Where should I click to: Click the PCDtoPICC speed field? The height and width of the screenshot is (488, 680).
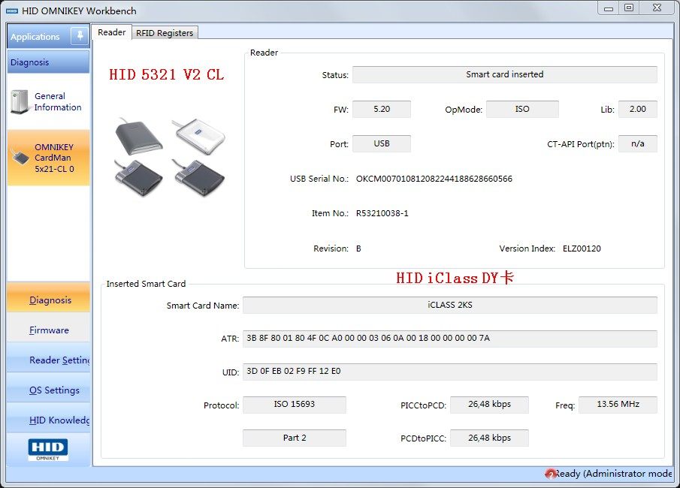489,438
